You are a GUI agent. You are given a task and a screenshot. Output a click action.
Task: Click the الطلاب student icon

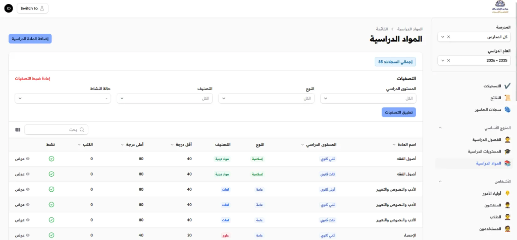click(x=507, y=217)
